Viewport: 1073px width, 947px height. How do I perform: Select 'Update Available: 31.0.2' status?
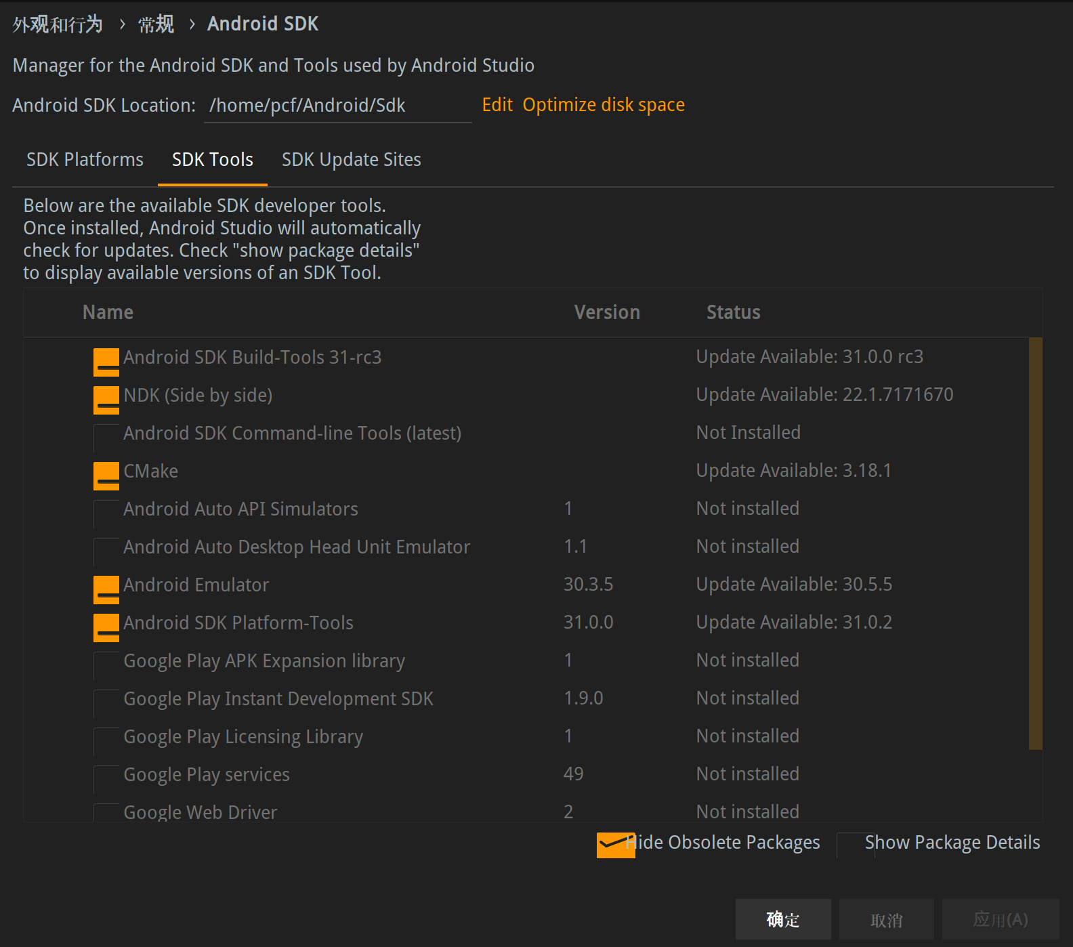coord(794,623)
